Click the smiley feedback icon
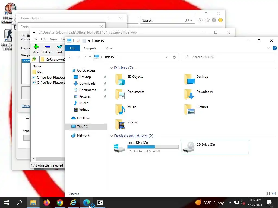 (x=220, y=20)
